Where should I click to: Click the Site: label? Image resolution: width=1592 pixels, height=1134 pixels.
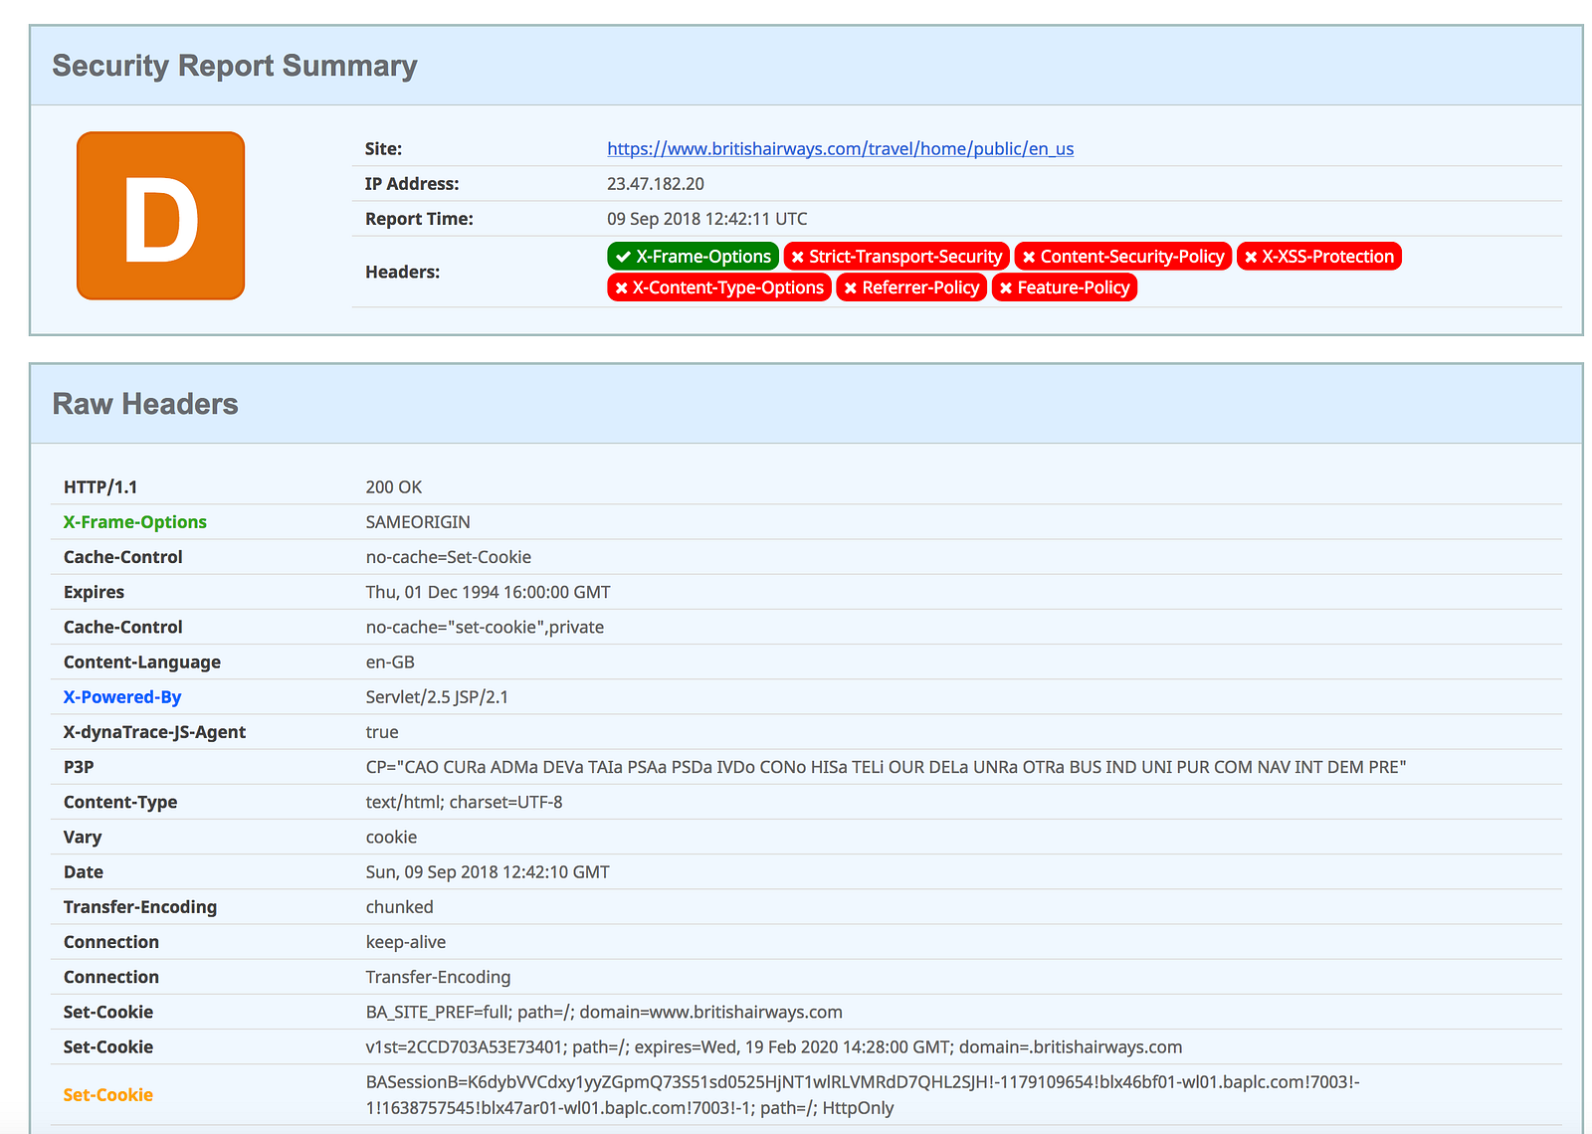pyautogui.click(x=383, y=149)
